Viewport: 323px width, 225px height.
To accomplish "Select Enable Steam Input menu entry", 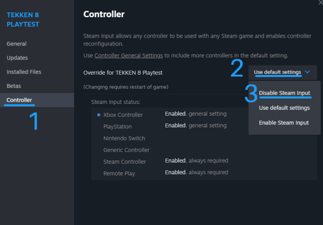I will tap(284, 123).
